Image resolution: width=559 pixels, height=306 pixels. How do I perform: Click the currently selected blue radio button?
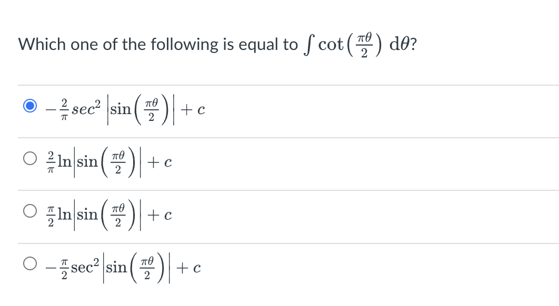pyautogui.click(x=31, y=107)
